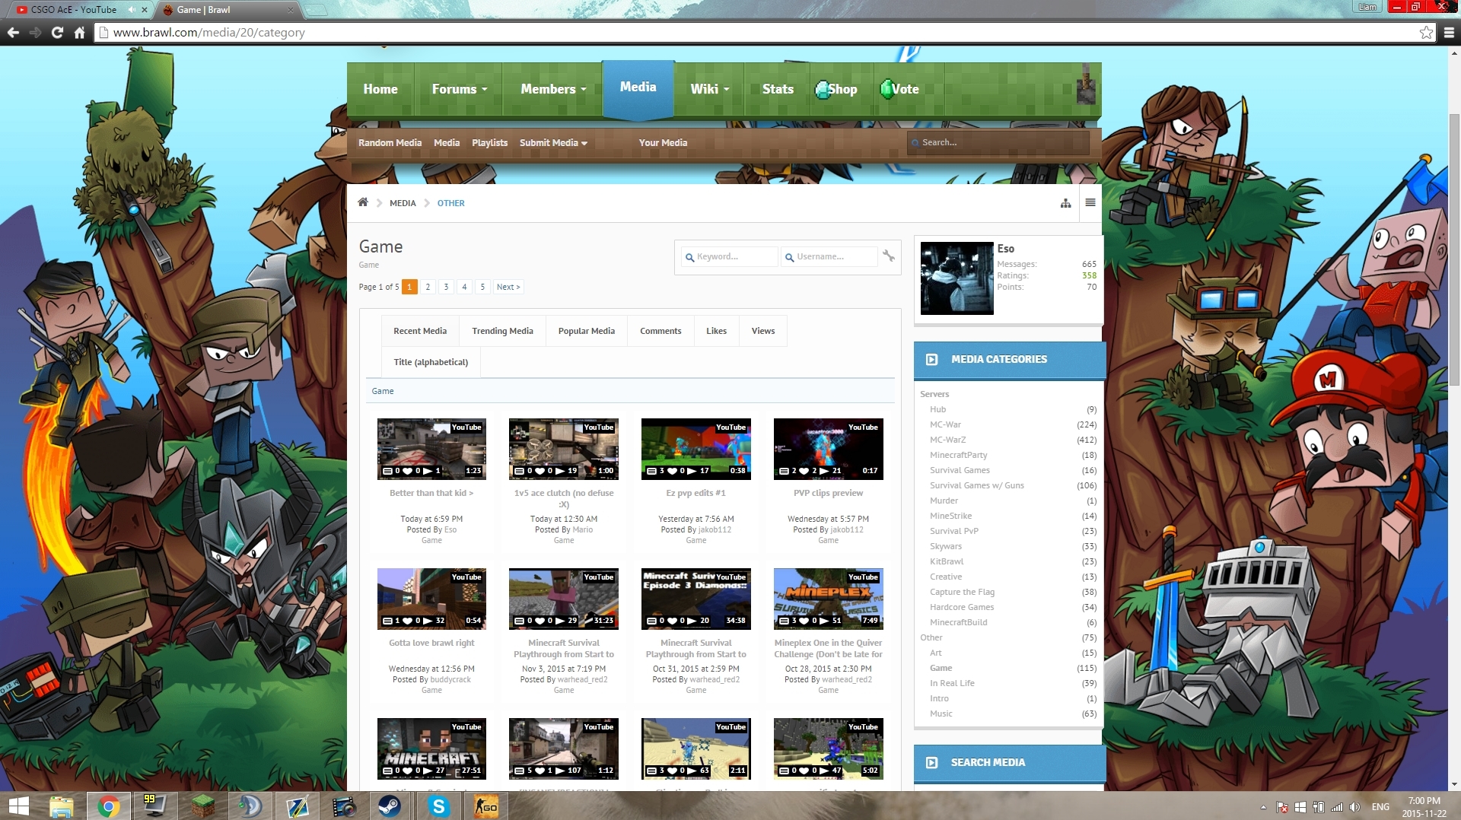
Task: View poster warhead_red2 on Mineplex video
Action: (846, 679)
